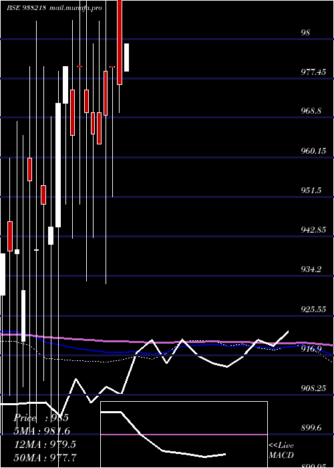Click the 968.8 price axis label
This screenshot has height=468, width=334.
pos(311,111)
